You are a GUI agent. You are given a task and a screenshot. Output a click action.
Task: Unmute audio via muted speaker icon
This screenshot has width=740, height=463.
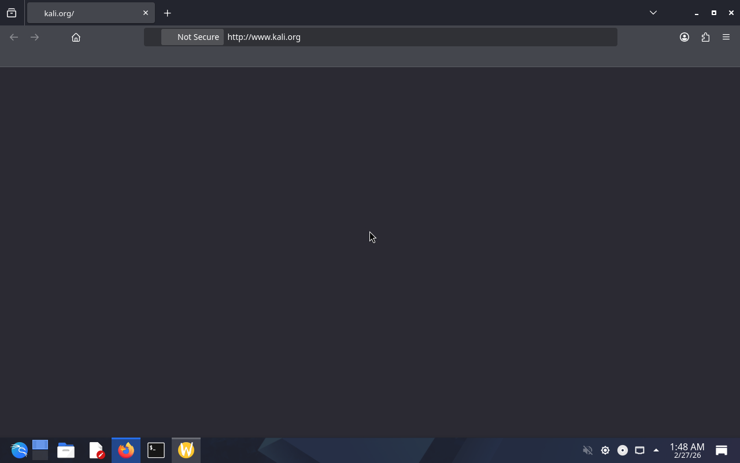pos(587,450)
